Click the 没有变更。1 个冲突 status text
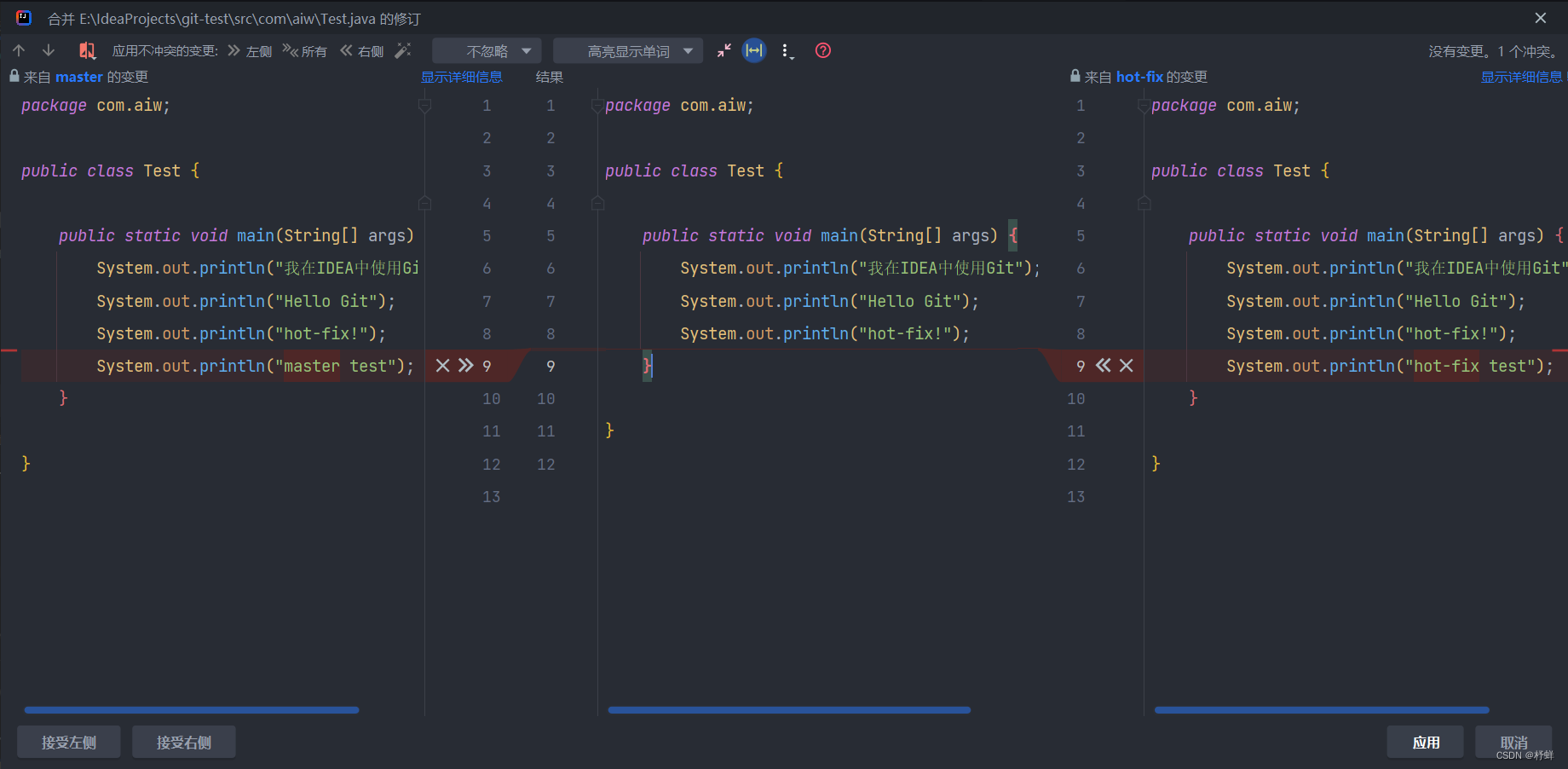1568x769 pixels. [1494, 51]
